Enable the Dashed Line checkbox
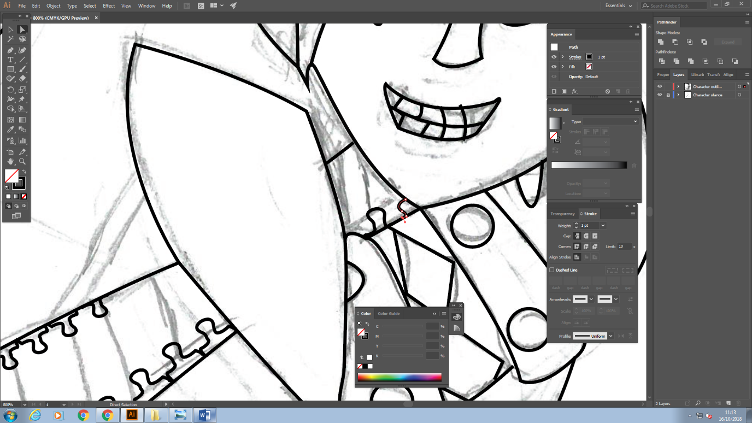 552,270
